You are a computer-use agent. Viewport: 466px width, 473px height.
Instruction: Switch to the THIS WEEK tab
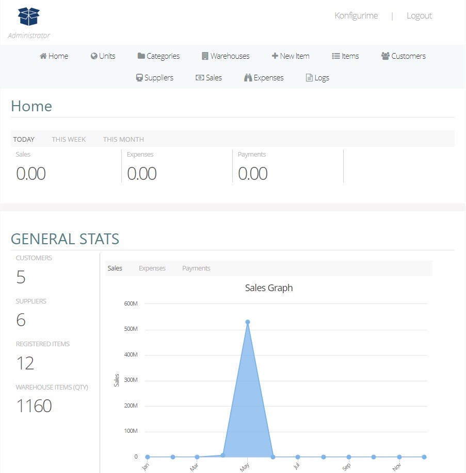(69, 139)
